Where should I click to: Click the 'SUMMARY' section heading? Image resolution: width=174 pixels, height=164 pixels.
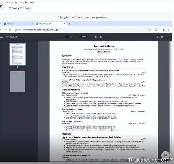coord(66,56)
